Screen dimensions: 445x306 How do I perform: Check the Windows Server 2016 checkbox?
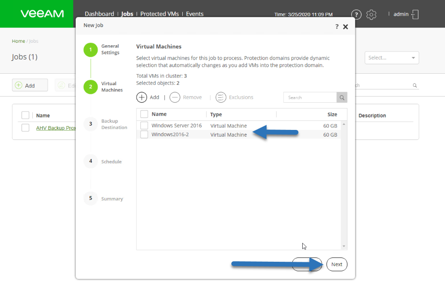pos(144,126)
